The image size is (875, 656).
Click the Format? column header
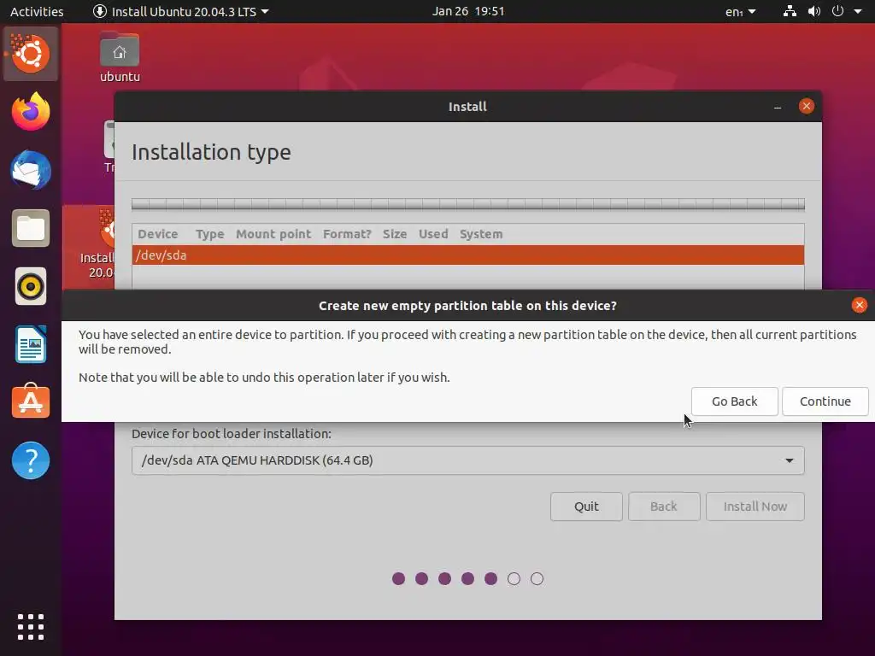tap(347, 234)
